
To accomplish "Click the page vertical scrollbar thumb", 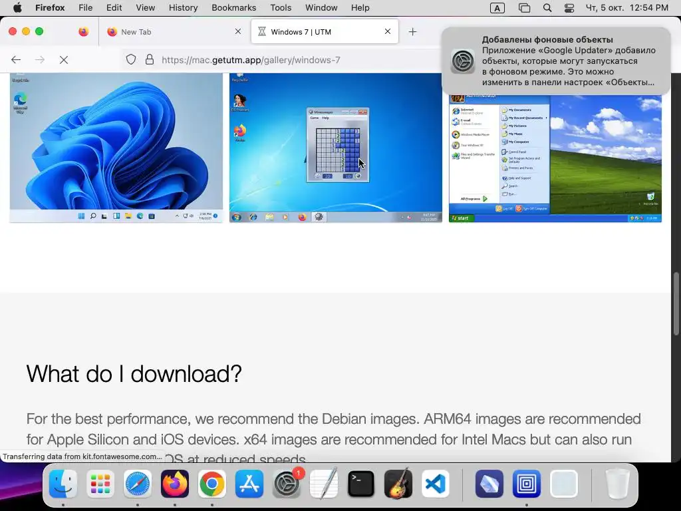I will pos(676,303).
